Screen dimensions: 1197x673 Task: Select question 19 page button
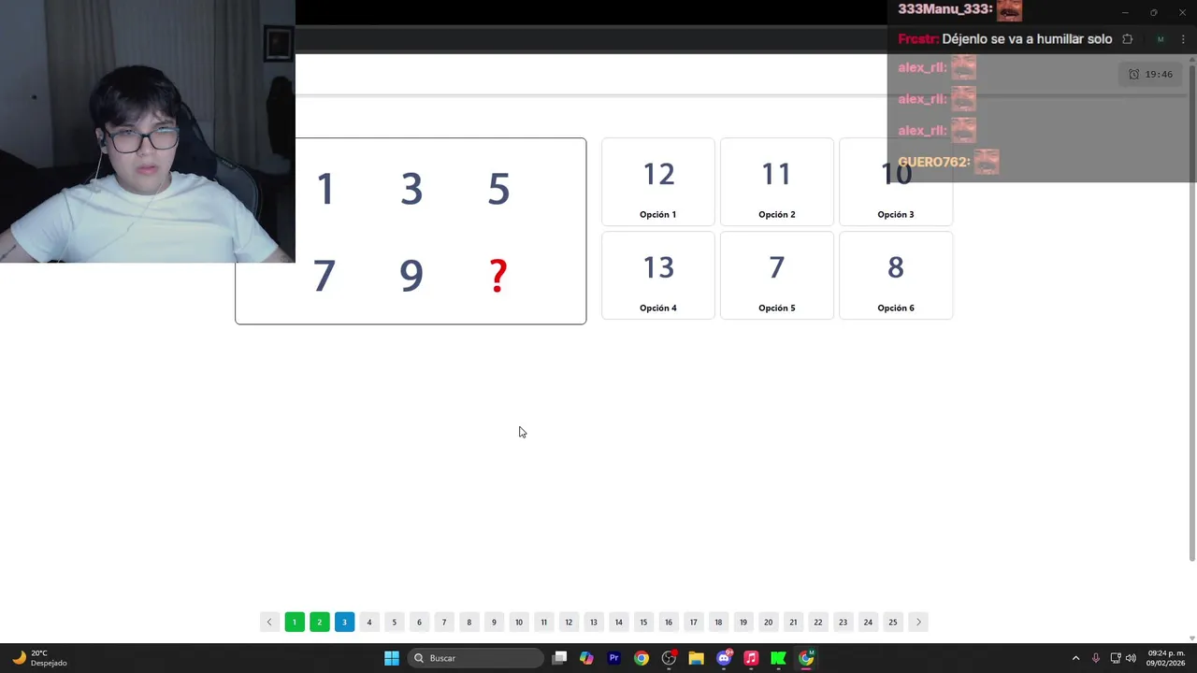pyautogui.click(x=743, y=622)
